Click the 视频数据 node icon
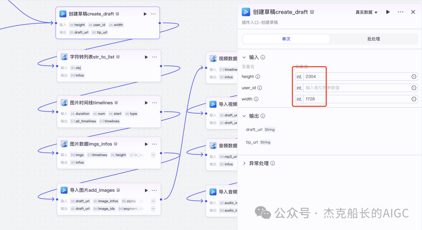Screen dimensions: 422x230 click(213, 58)
